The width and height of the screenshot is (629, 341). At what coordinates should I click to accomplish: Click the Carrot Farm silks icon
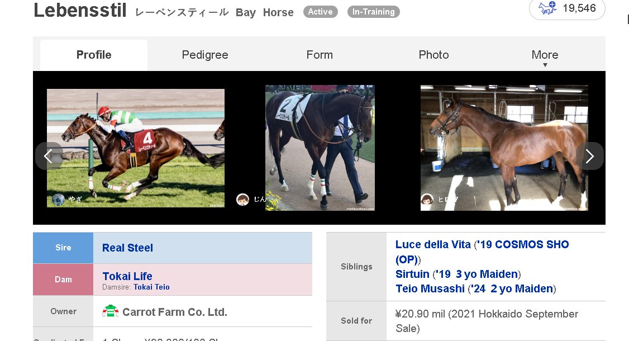pos(110,311)
